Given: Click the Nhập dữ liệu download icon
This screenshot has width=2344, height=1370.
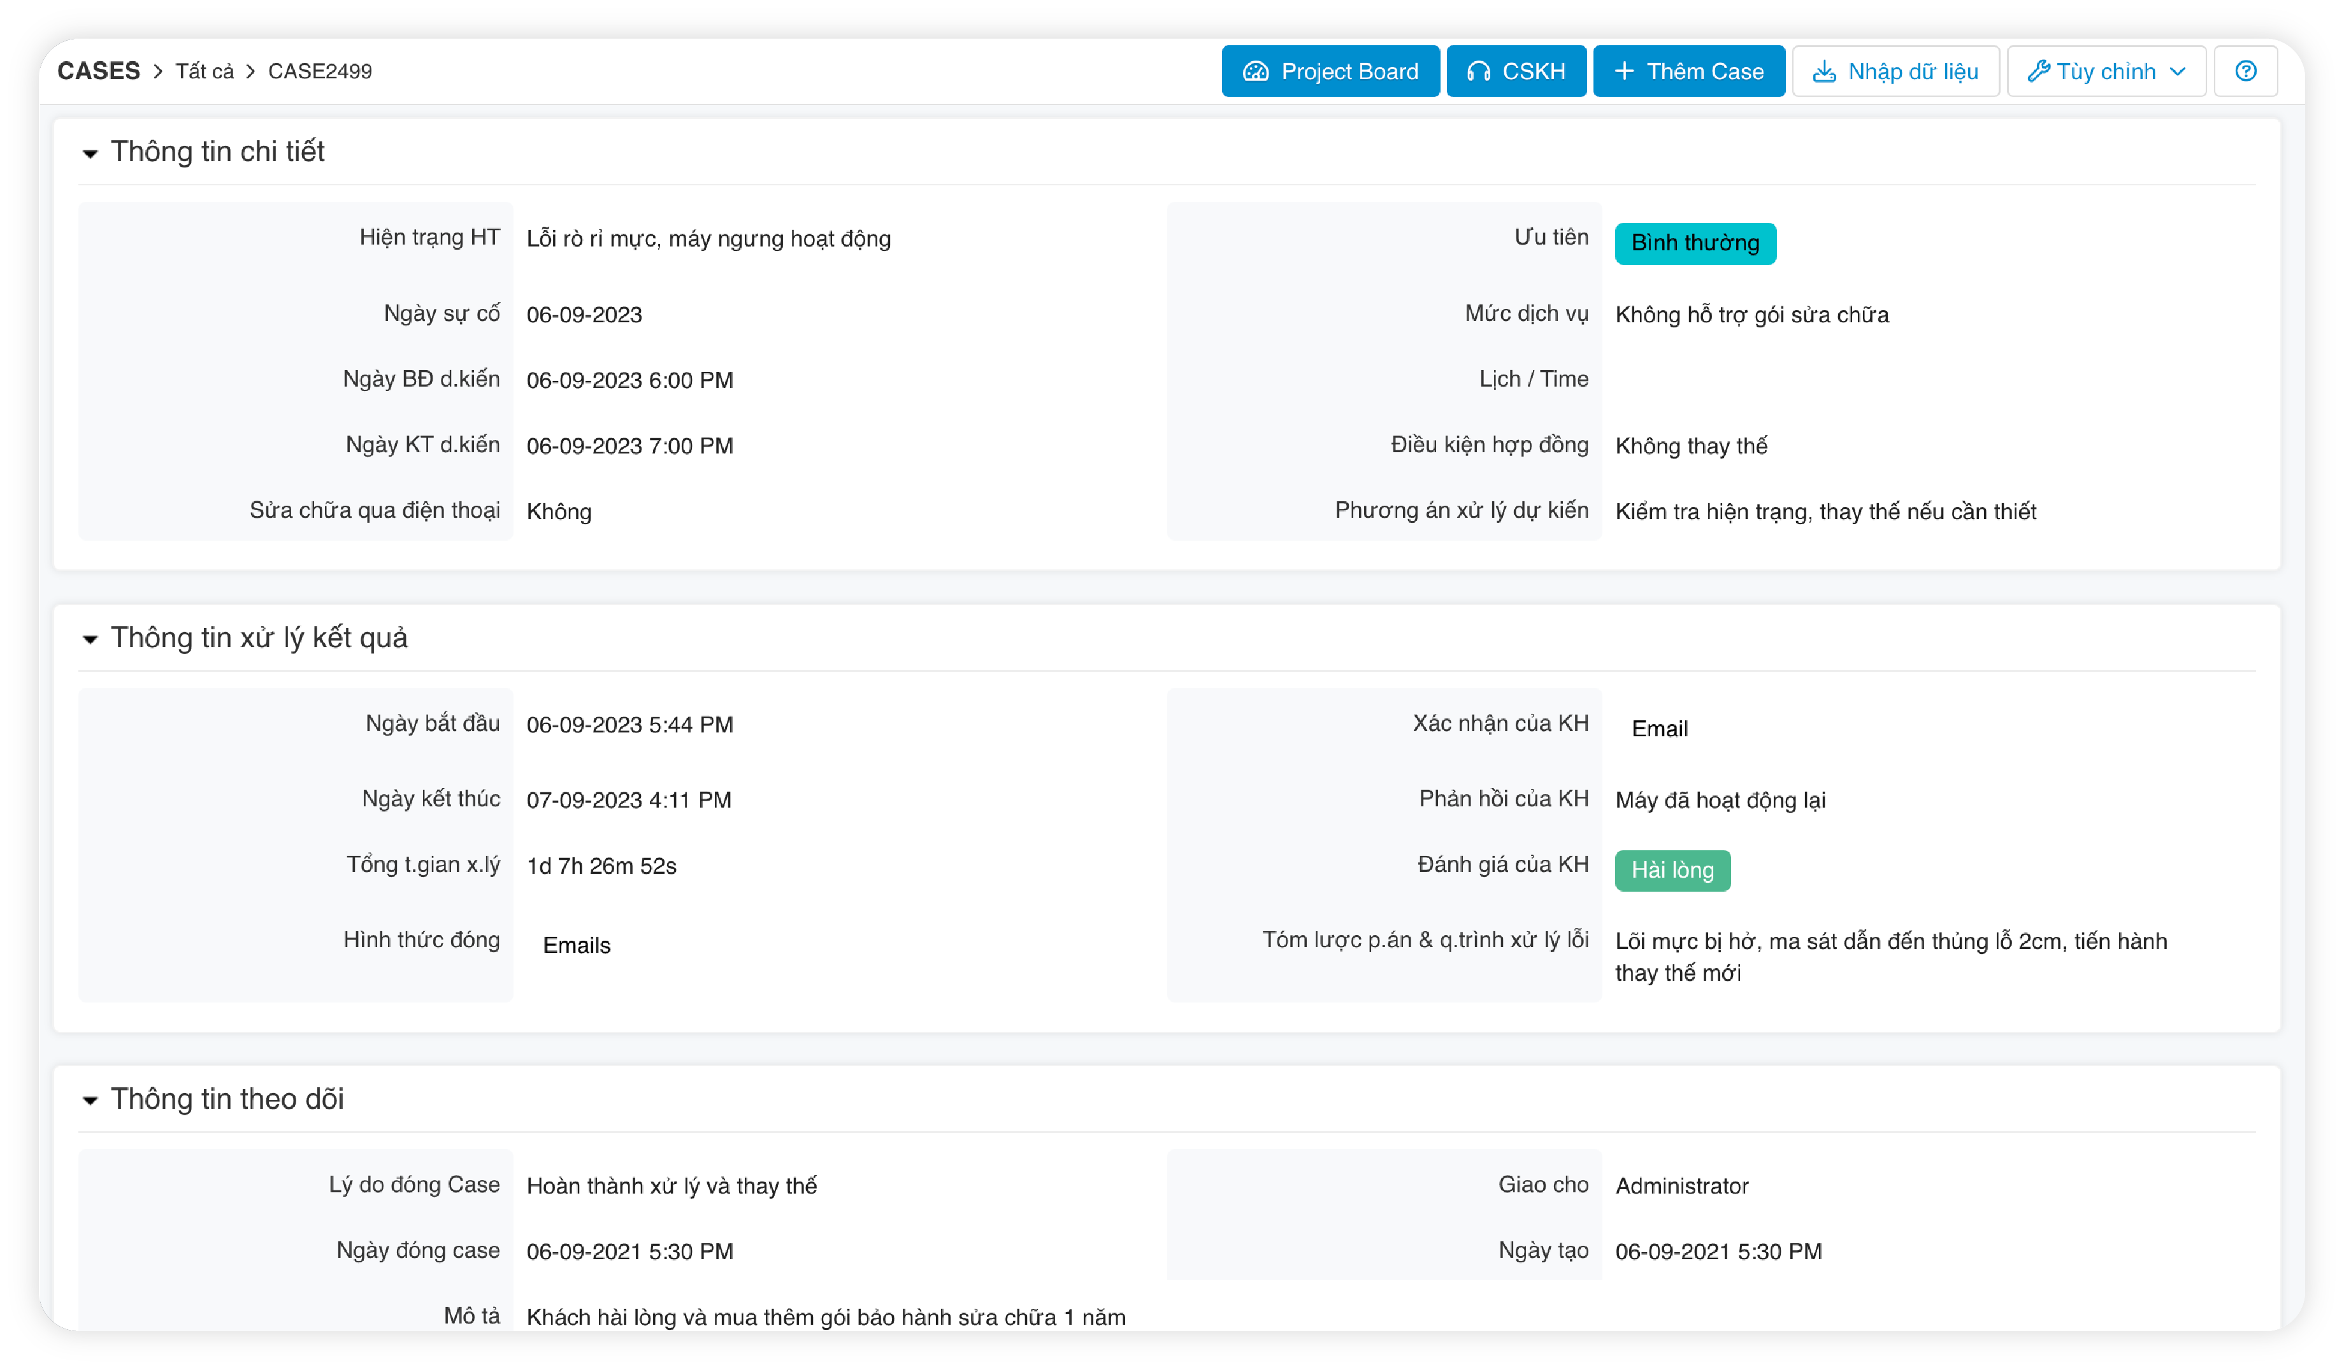Looking at the screenshot, I should click(x=1824, y=71).
